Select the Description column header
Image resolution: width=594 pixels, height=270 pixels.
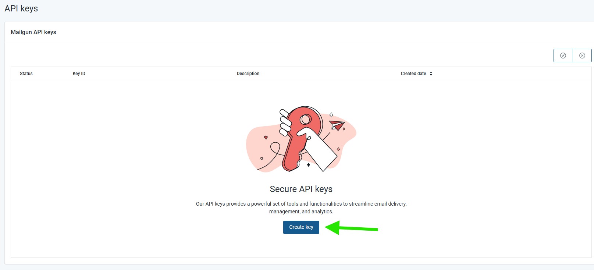pos(248,74)
